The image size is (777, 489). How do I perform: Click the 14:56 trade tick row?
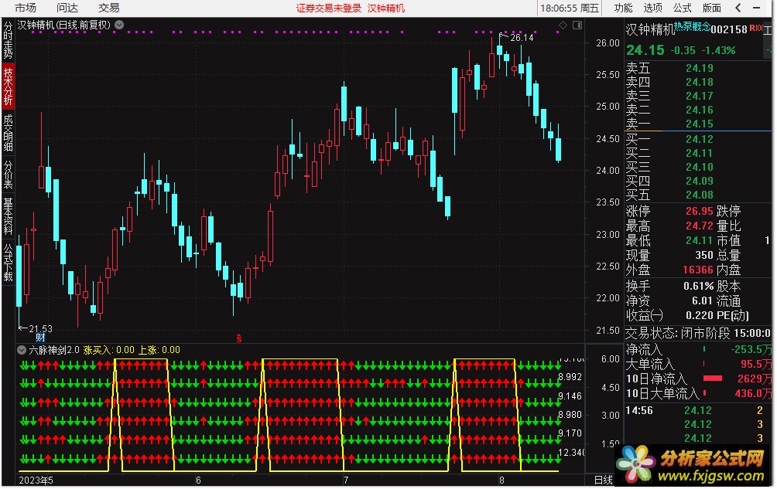point(698,410)
